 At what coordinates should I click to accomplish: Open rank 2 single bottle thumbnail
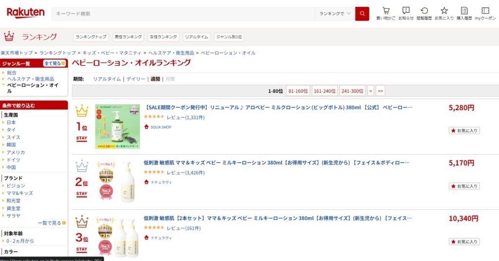117,182
